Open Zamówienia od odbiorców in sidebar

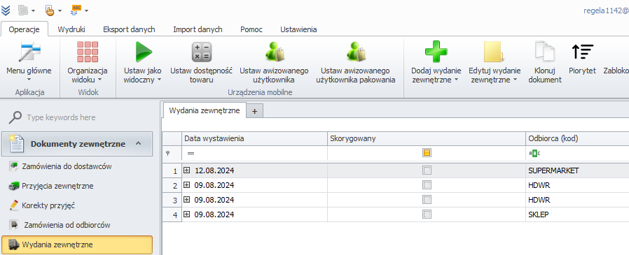(x=60, y=225)
